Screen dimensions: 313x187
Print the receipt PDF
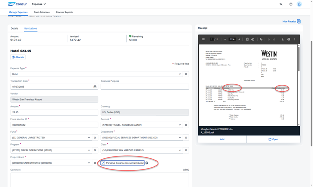[x=289, y=39]
